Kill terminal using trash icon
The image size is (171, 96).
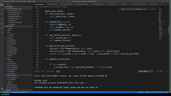[x=161, y=71]
